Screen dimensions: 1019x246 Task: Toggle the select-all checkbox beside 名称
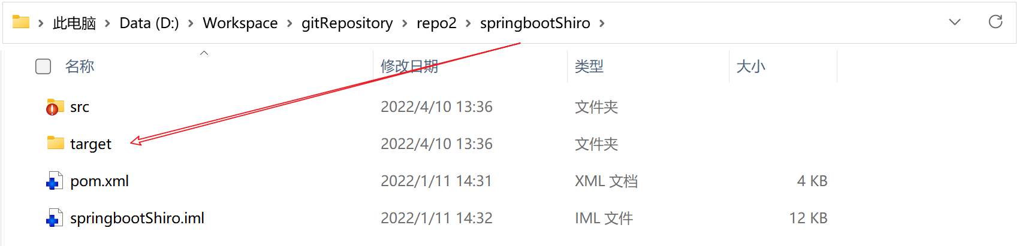click(43, 66)
